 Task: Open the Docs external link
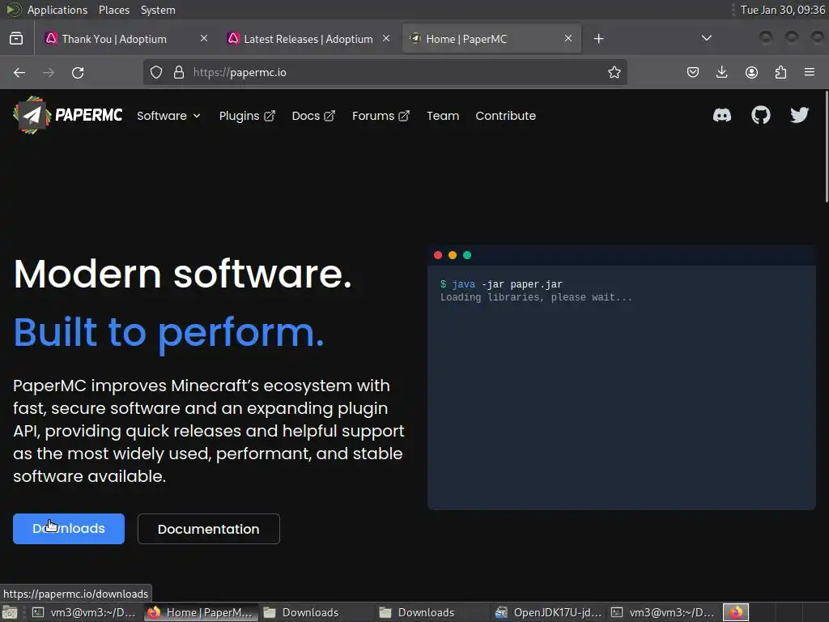(313, 116)
